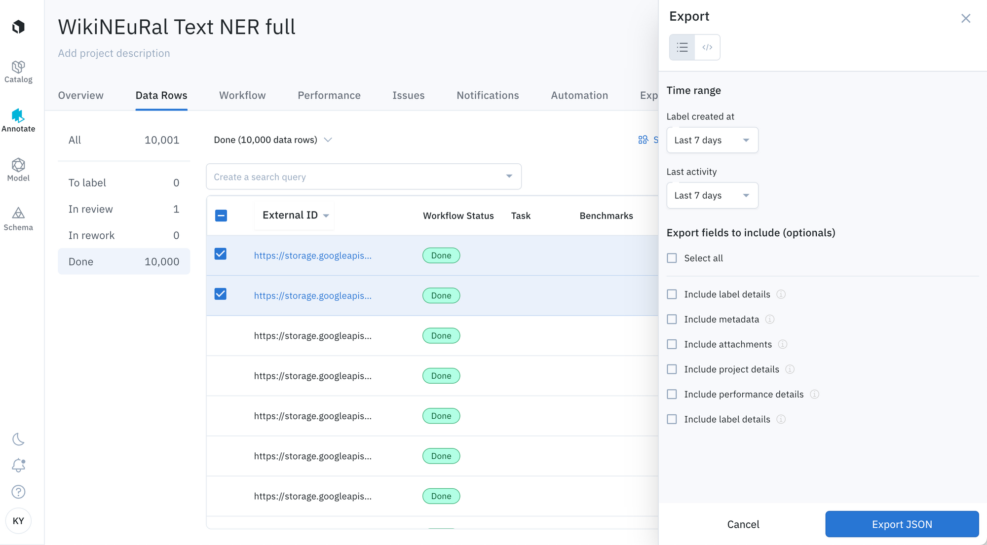This screenshot has height=545, width=987.
Task: Click info icon beside Include metadata
Action: coord(769,319)
